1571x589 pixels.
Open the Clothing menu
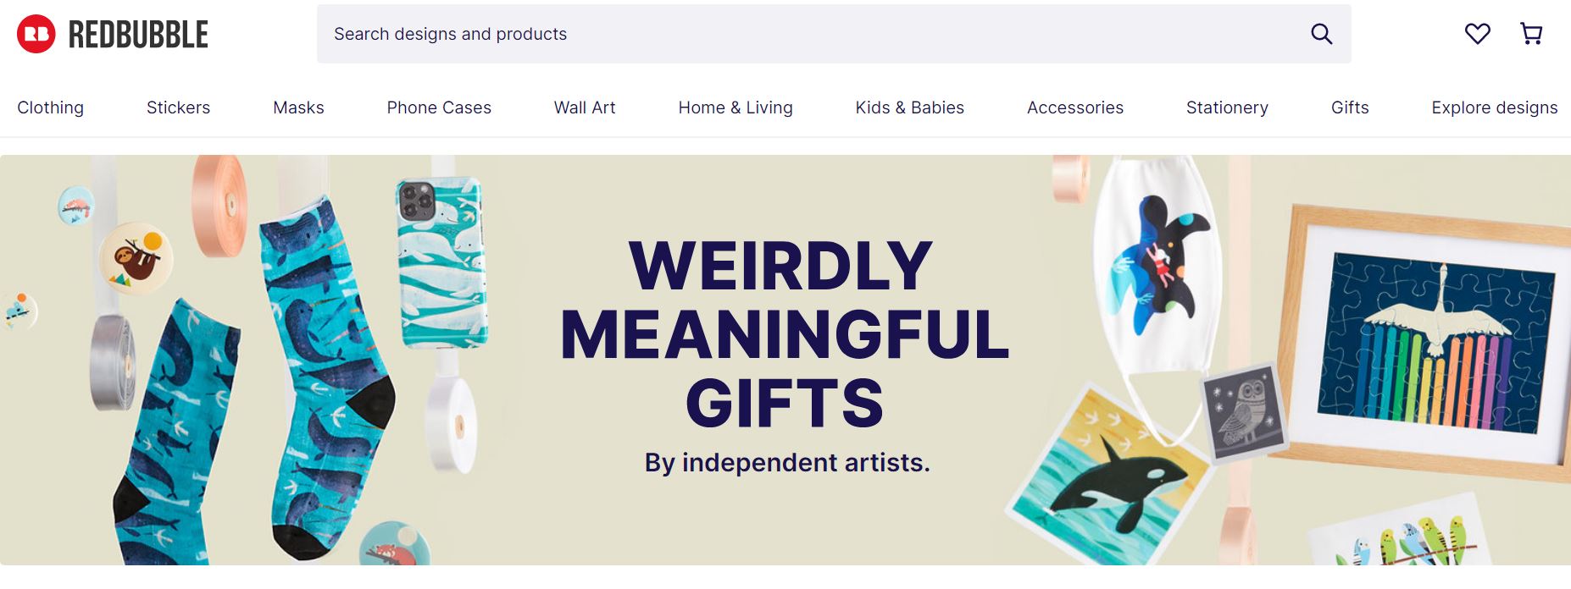pos(50,107)
